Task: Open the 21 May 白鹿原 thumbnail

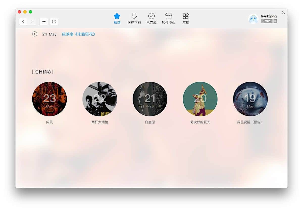Action: [x=150, y=99]
